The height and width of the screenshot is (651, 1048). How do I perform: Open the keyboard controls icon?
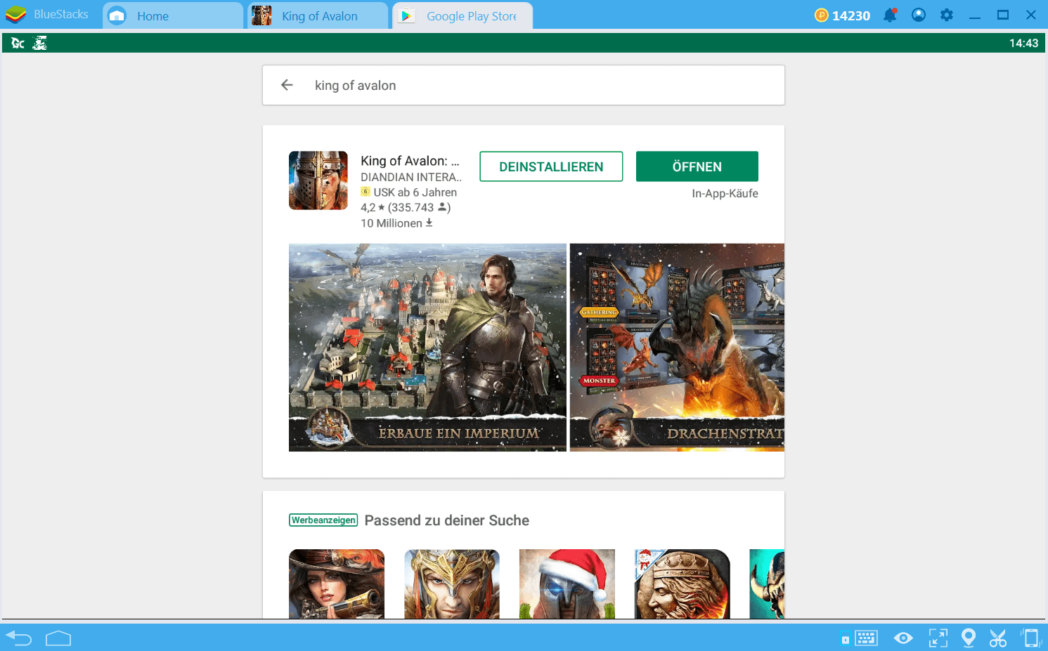tap(866, 638)
